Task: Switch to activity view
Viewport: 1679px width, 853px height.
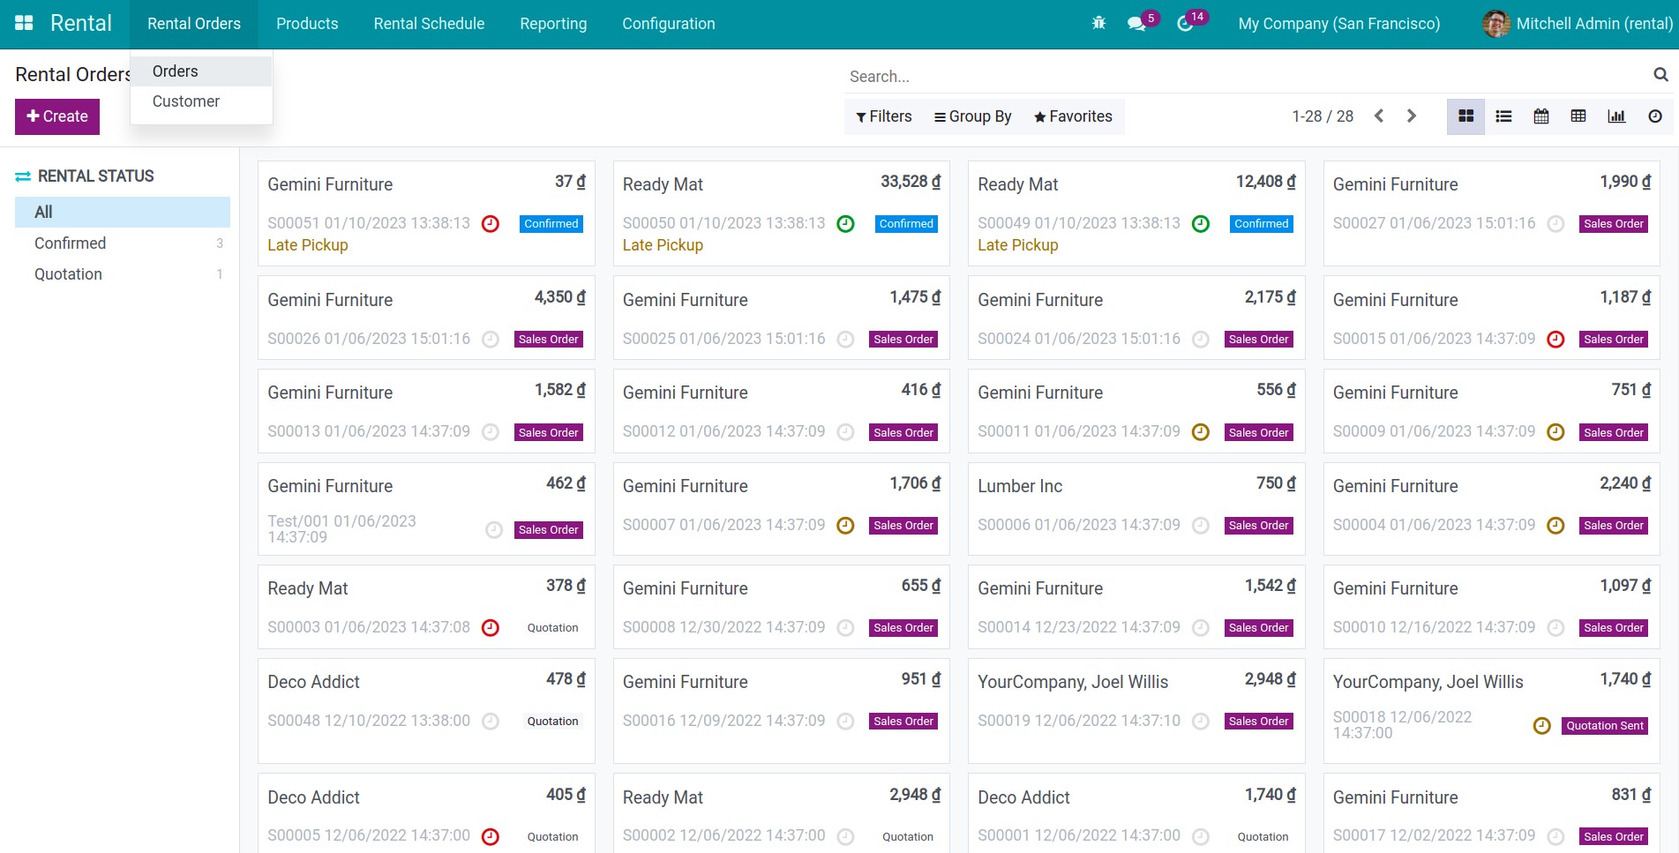Action: [x=1654, y=116]
